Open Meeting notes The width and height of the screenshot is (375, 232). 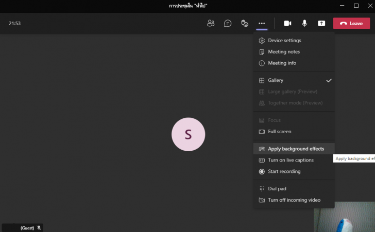coord(294,51)
